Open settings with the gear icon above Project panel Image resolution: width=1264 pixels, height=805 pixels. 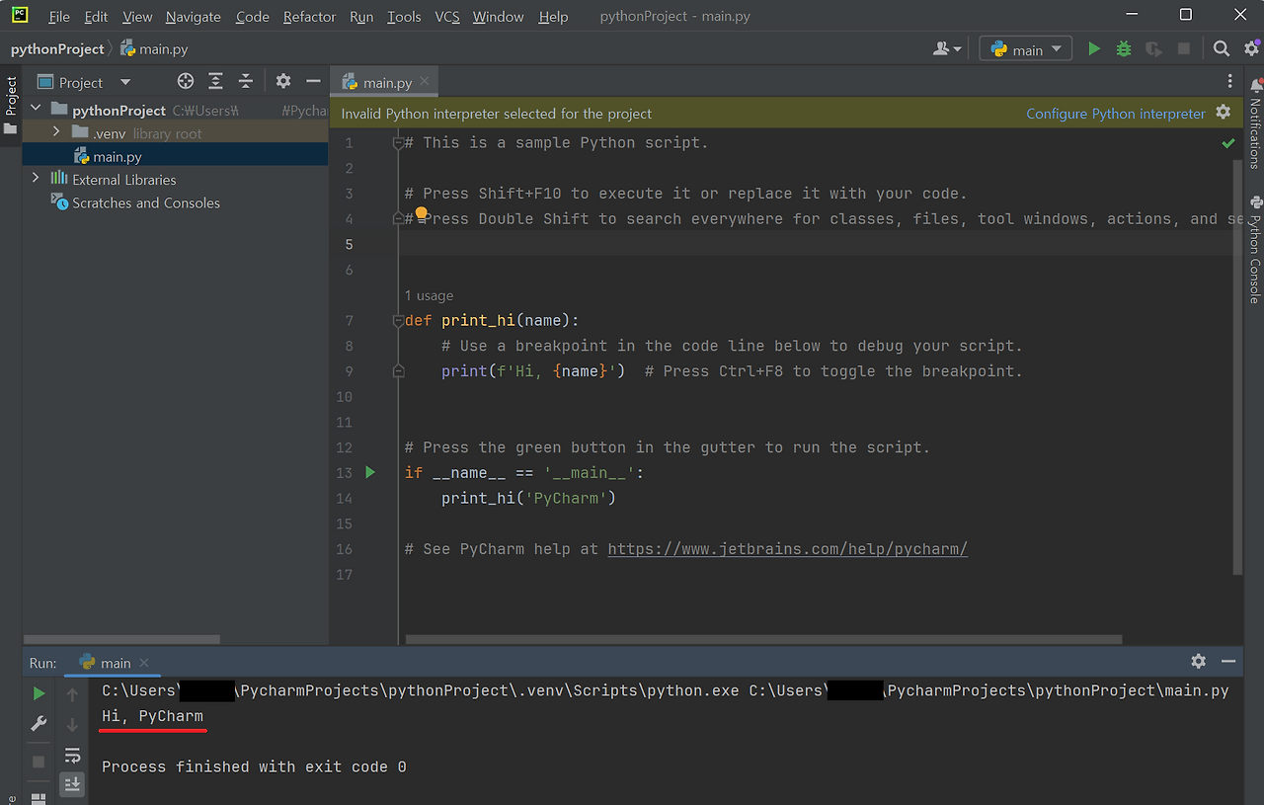tap(282, 81)
